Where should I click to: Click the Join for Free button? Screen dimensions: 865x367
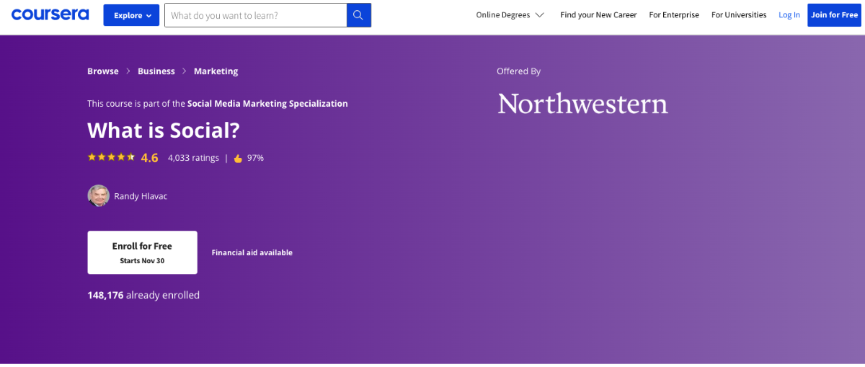click(834, 15)
